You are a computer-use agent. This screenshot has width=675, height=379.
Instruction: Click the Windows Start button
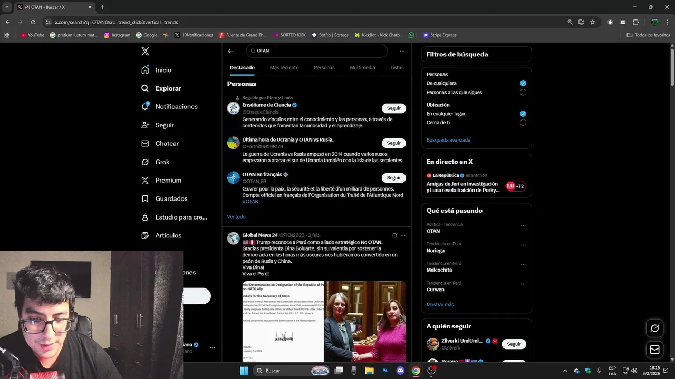coord(244,371)
